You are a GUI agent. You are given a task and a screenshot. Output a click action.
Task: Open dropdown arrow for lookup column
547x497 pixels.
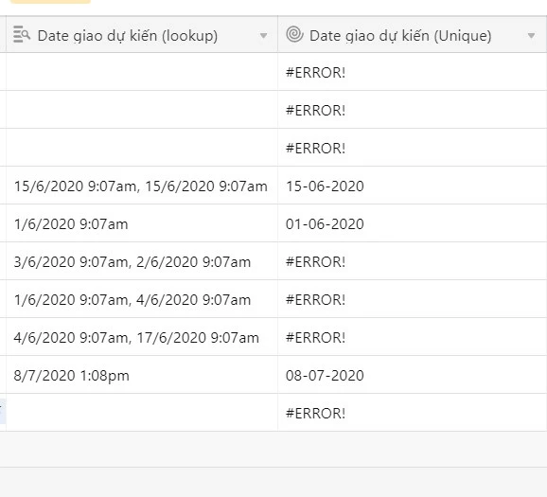tap(263, 35)
